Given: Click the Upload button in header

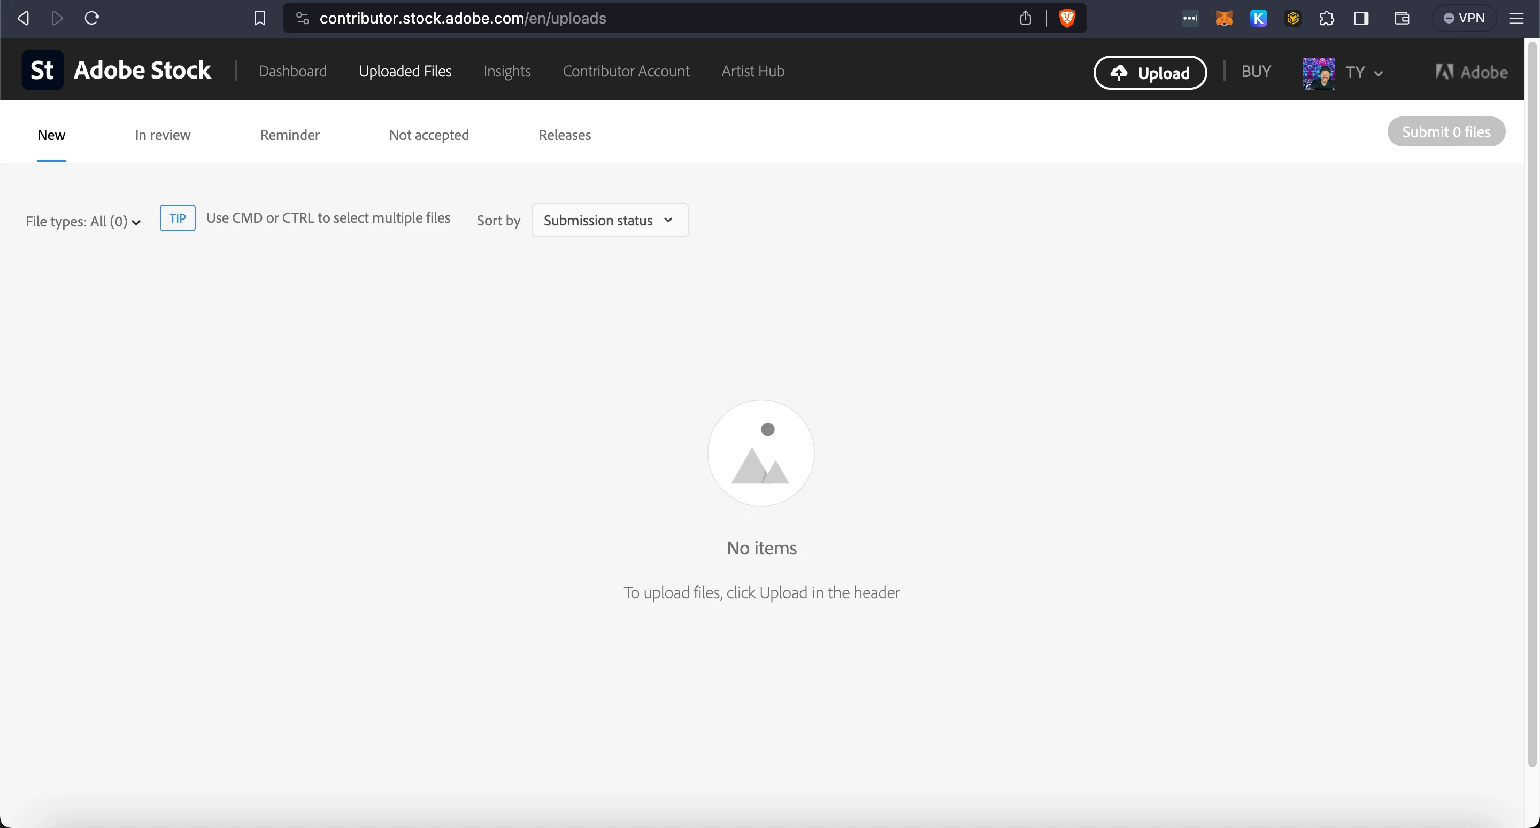Looking at the screenshot, I should coord(1150,72).
